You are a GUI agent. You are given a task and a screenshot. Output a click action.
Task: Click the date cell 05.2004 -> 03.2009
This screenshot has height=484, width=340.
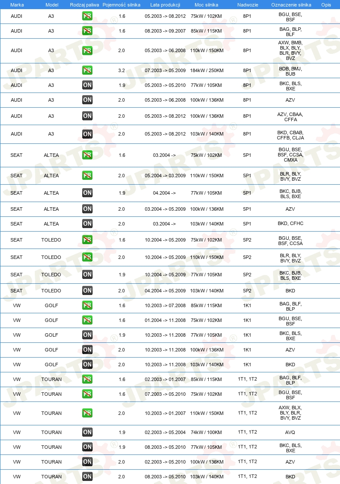165,176
